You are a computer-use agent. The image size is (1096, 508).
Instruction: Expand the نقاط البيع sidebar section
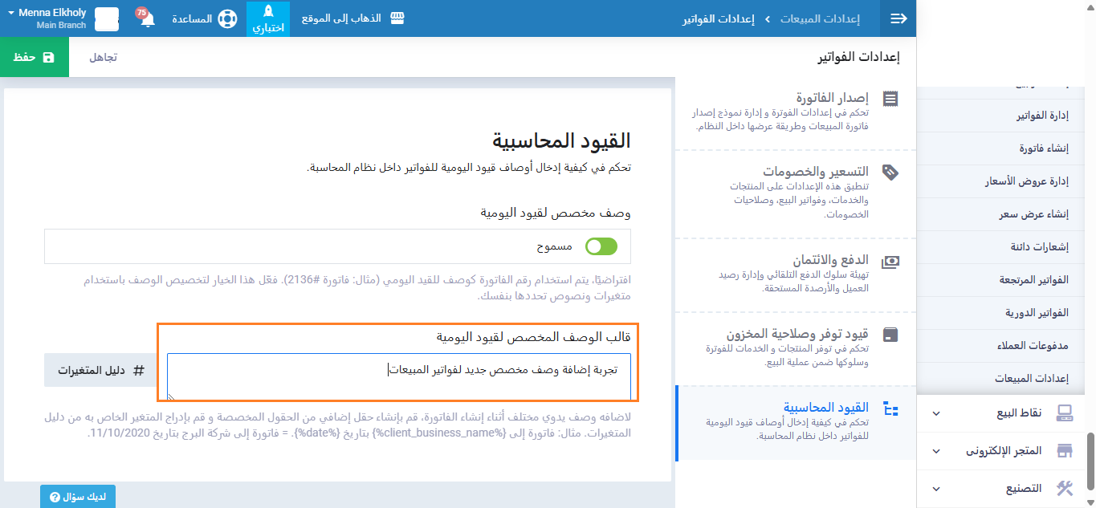pos(936,413)
